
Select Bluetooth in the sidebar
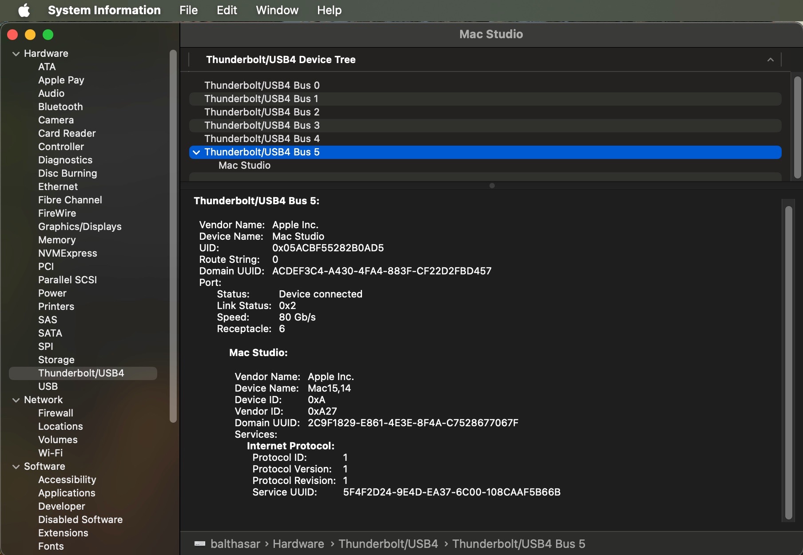[60, 107]
